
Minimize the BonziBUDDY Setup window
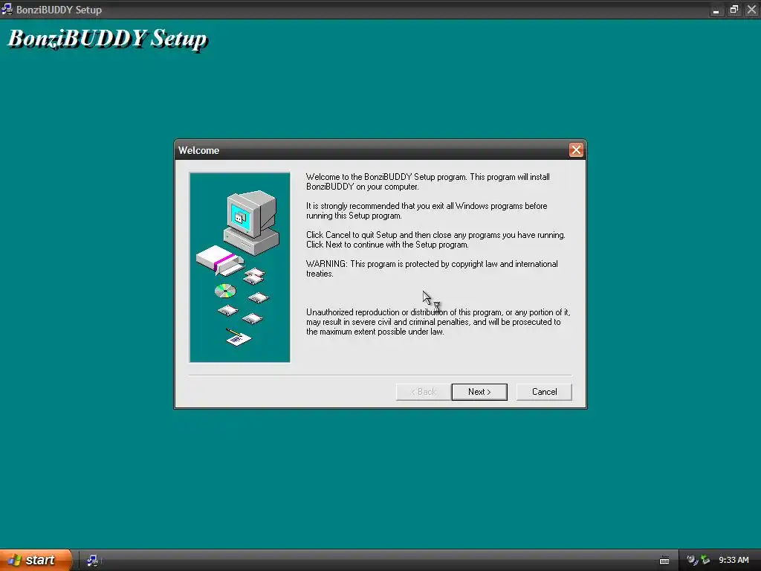716,10
